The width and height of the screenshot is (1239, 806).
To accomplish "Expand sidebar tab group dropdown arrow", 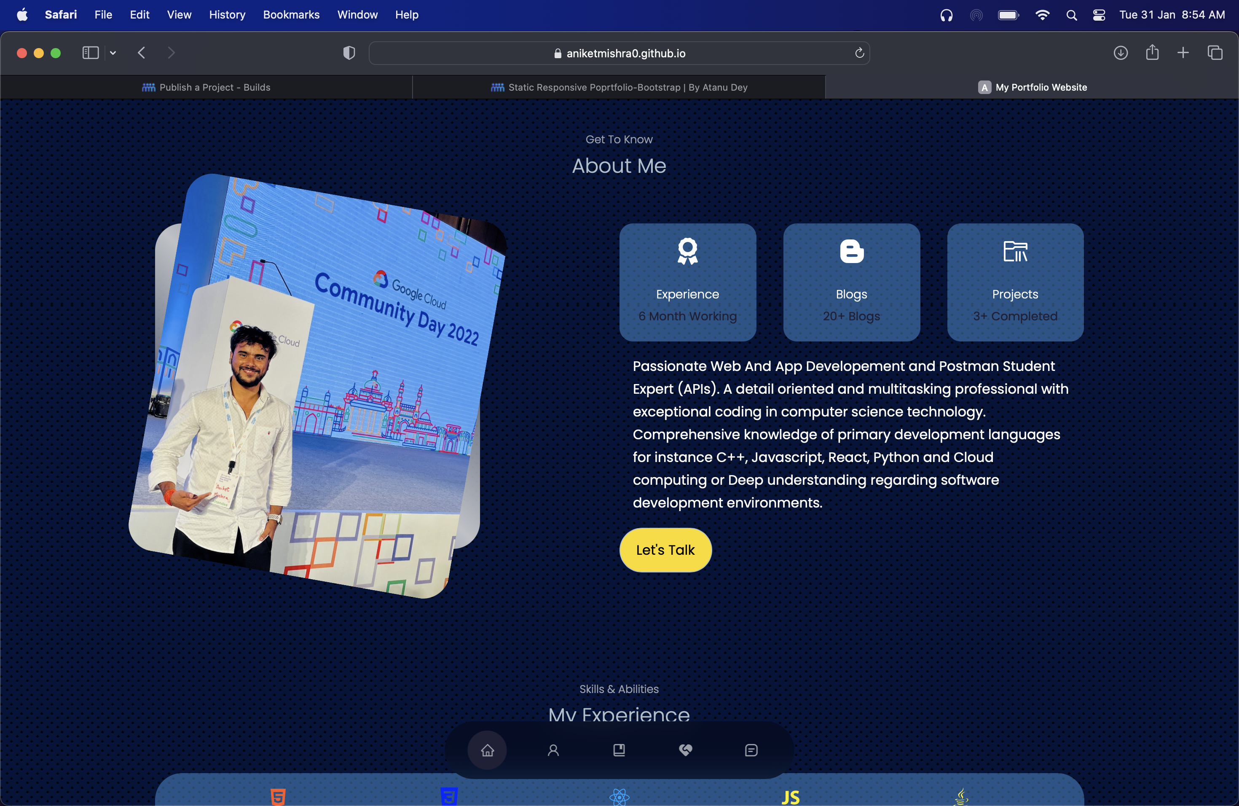I will [113, 53].
